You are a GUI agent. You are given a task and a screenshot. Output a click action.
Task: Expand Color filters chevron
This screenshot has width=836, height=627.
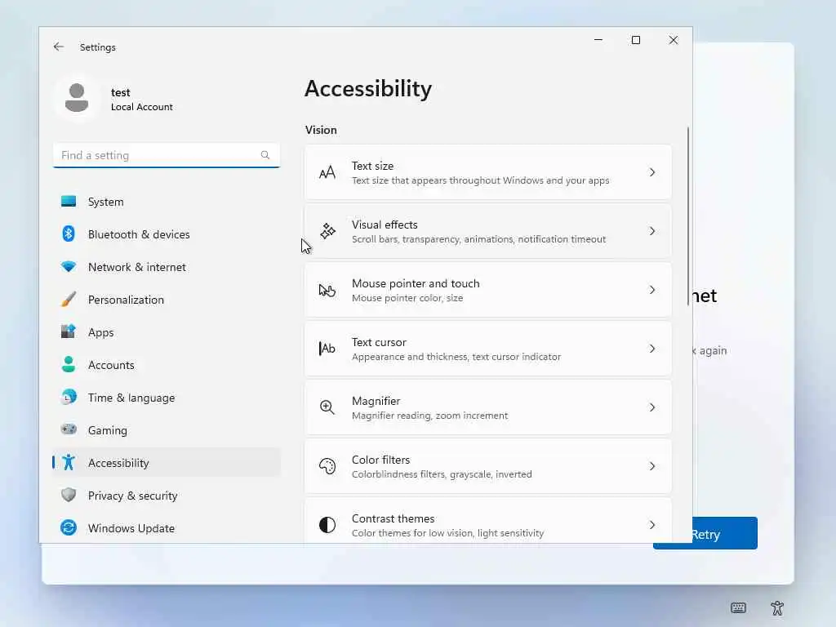coord(652,466)
